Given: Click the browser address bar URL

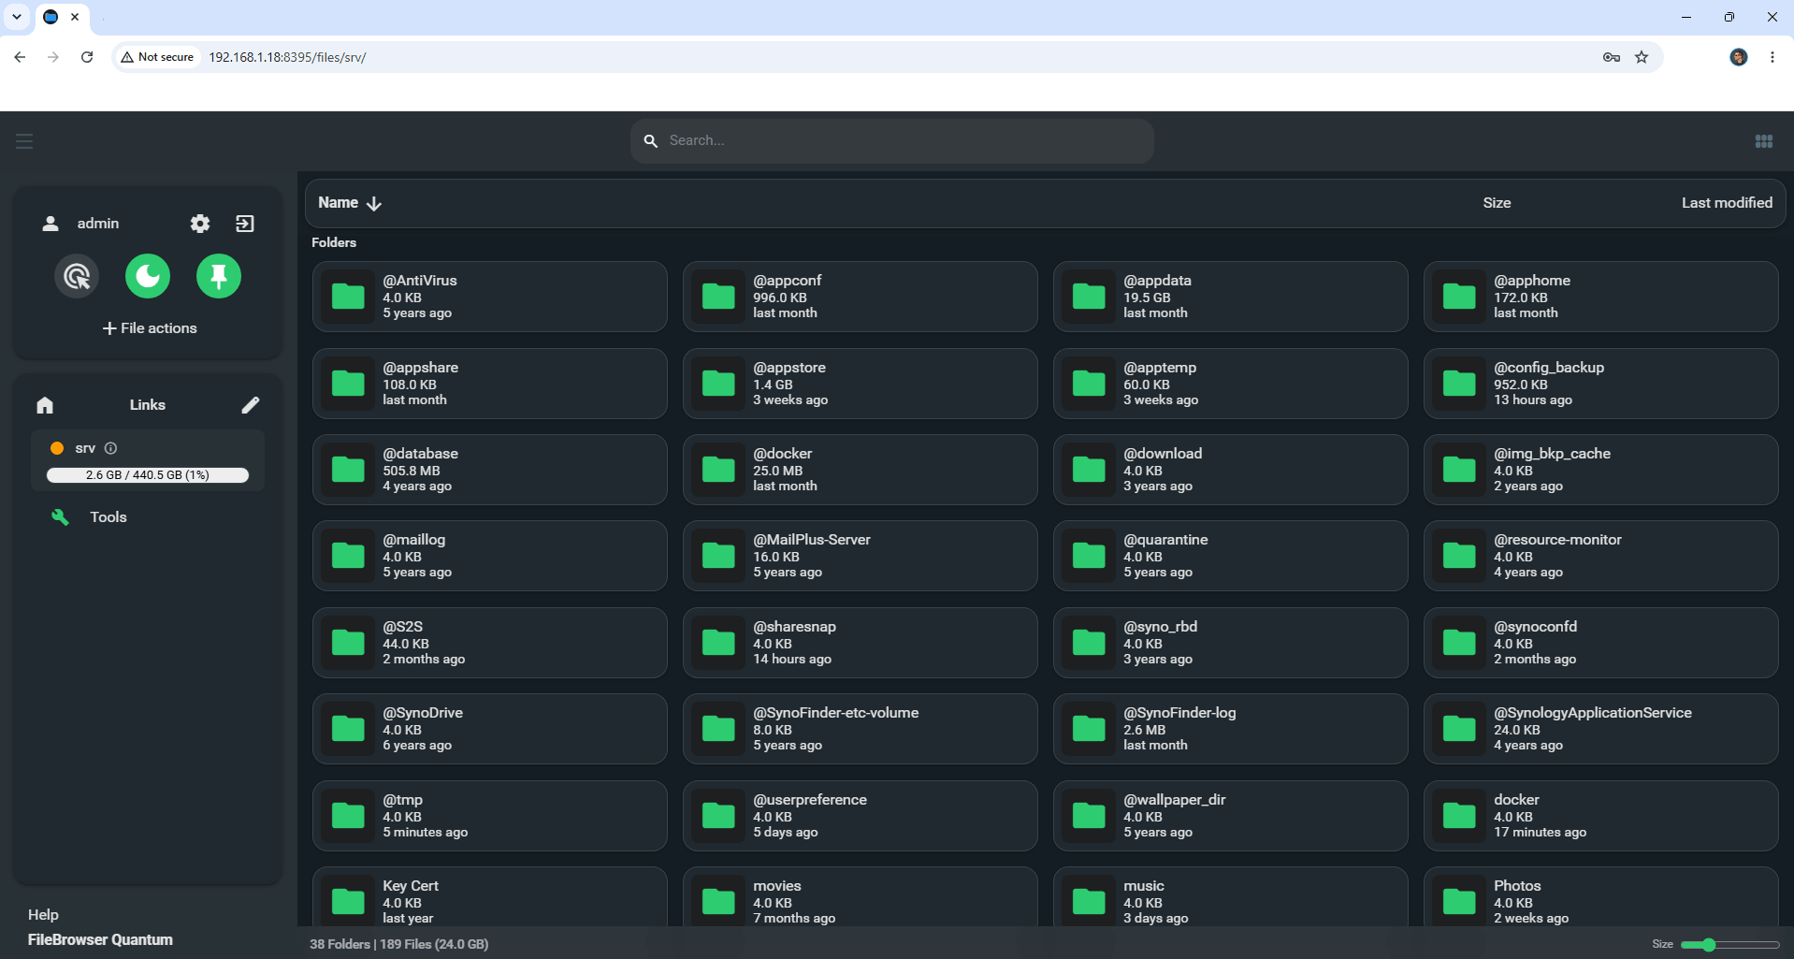Looking at the screenshot, I should pos(287,57).
